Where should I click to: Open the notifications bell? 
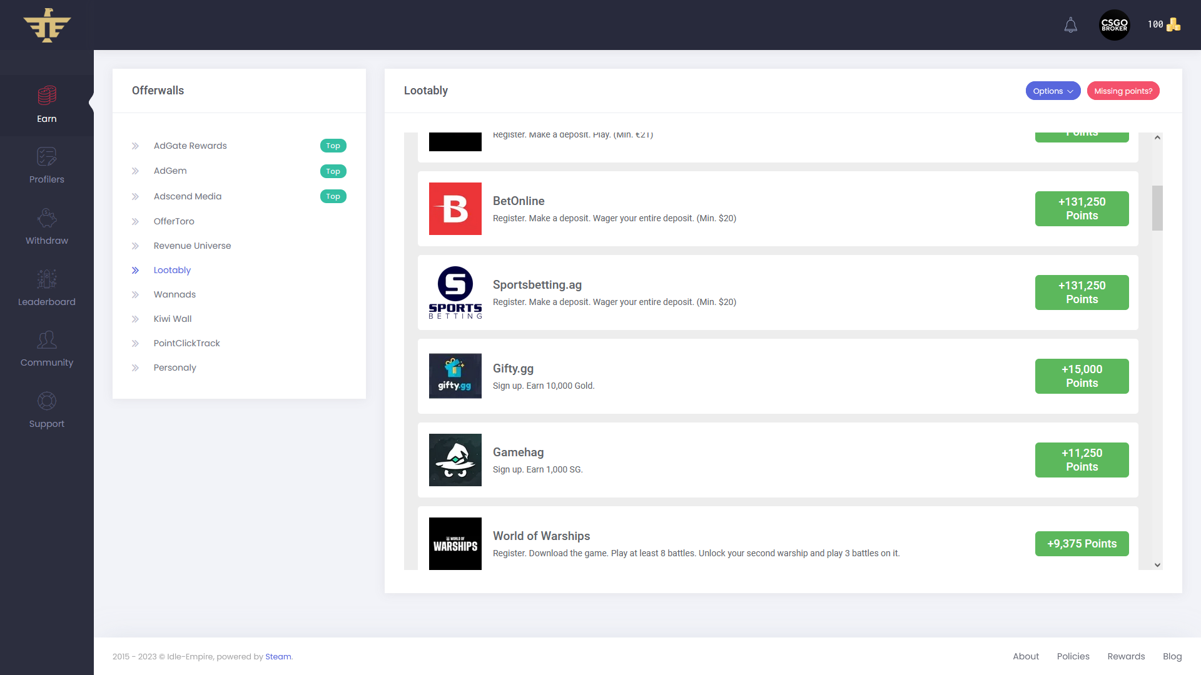(x=1070, y=25)
